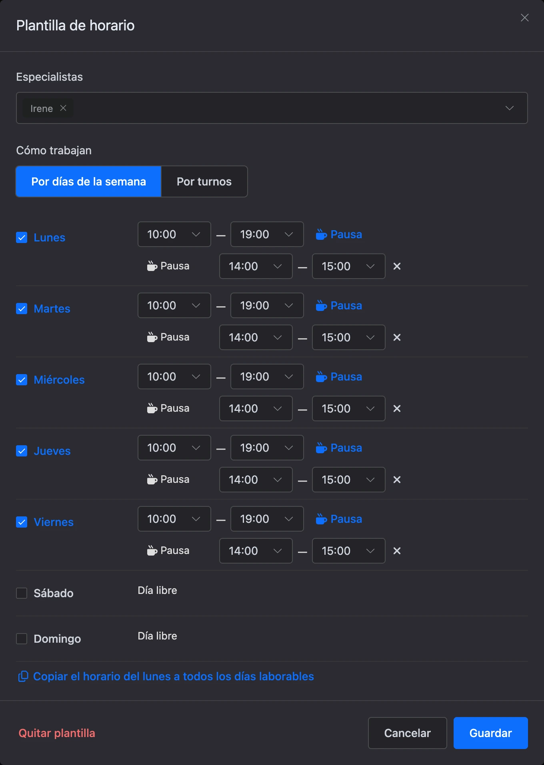Delete Thursday's pause with the X icon
Image resolution: width=544 pixels, height=765 pixels.
click(x=397, y=480)
